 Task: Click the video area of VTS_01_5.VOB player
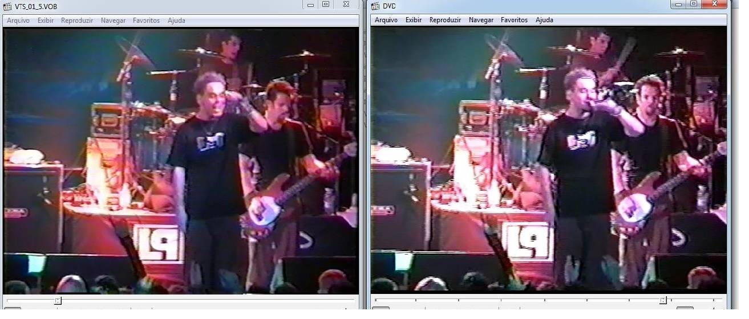tap(180, 161)
